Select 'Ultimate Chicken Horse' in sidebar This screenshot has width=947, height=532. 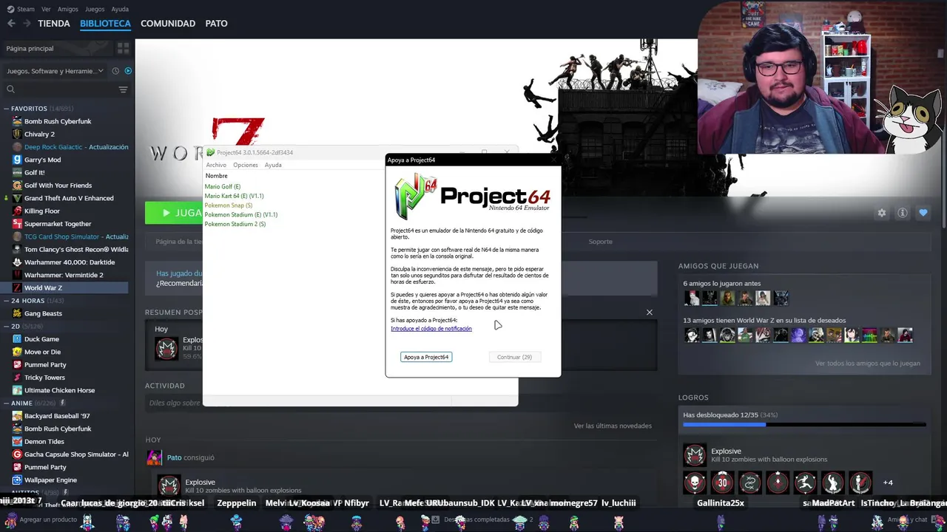pyautogui.click(x=59, y=390)
